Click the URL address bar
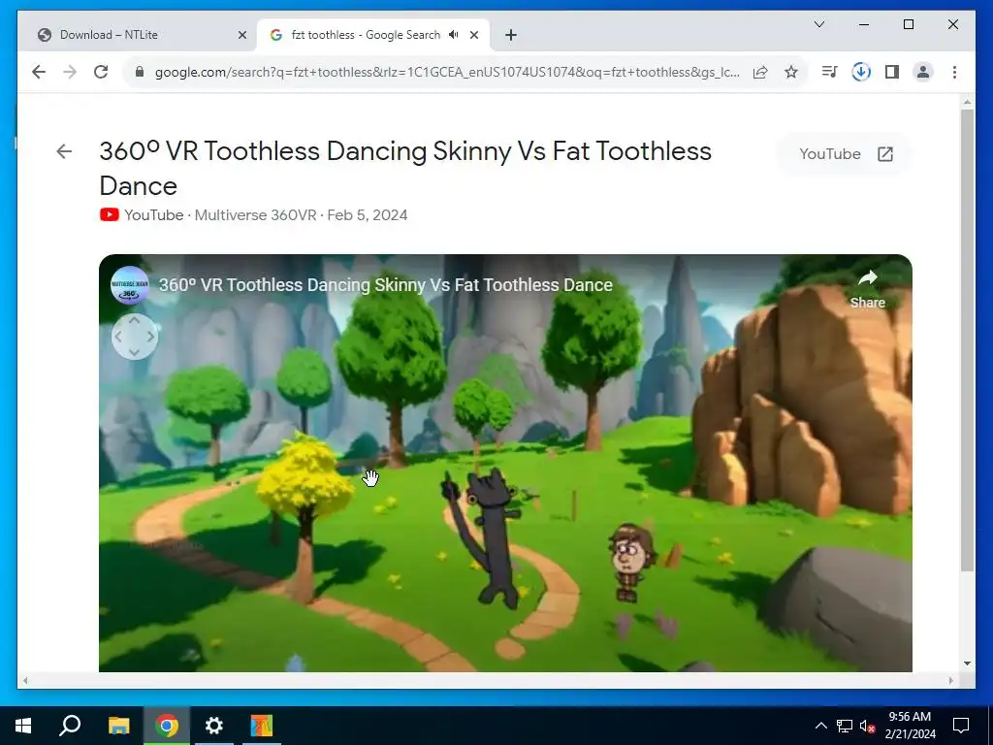This screenshot has height=745, width=993. pyautogui.click(x=446, y=72)
